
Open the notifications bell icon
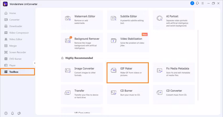coord(13,113)
